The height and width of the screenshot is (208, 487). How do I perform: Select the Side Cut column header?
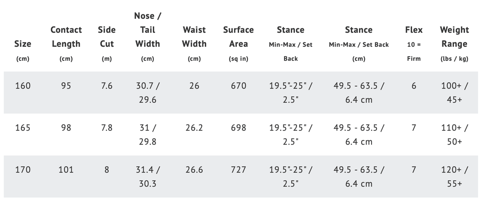(x=106, y=37)
